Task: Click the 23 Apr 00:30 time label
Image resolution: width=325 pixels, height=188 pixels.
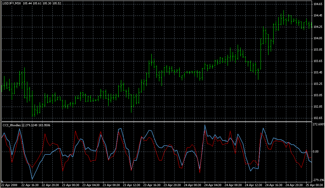Action: tap(71, 185)
